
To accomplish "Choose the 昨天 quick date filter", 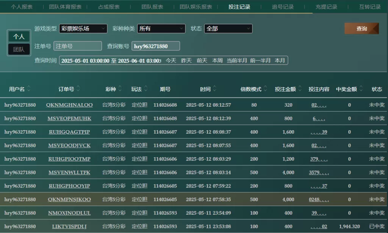I will (186, 60).
